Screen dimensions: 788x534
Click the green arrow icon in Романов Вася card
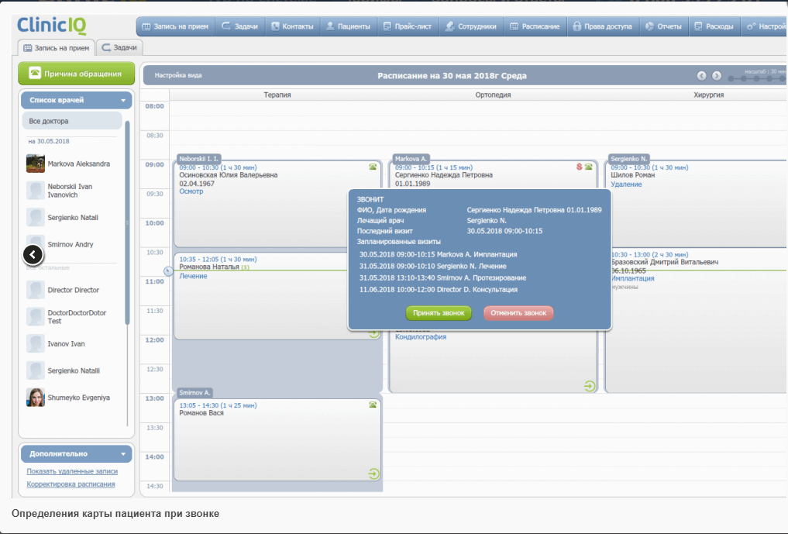click(373, 474)
